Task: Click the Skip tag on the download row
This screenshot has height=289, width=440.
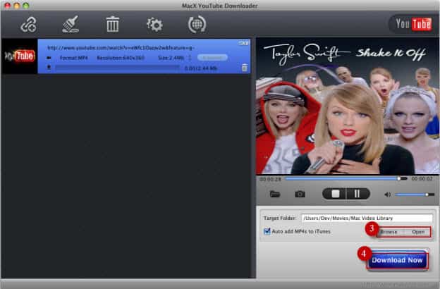Action: [243, 43]
